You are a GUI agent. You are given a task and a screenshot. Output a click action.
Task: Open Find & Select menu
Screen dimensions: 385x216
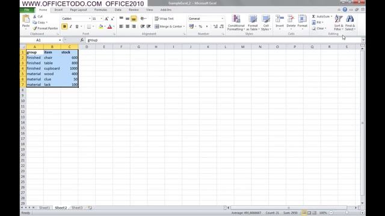click(x=350, y=23)
